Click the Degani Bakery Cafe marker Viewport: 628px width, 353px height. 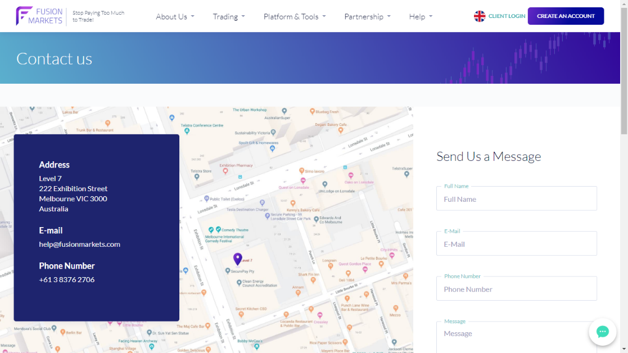pos(341,130)
